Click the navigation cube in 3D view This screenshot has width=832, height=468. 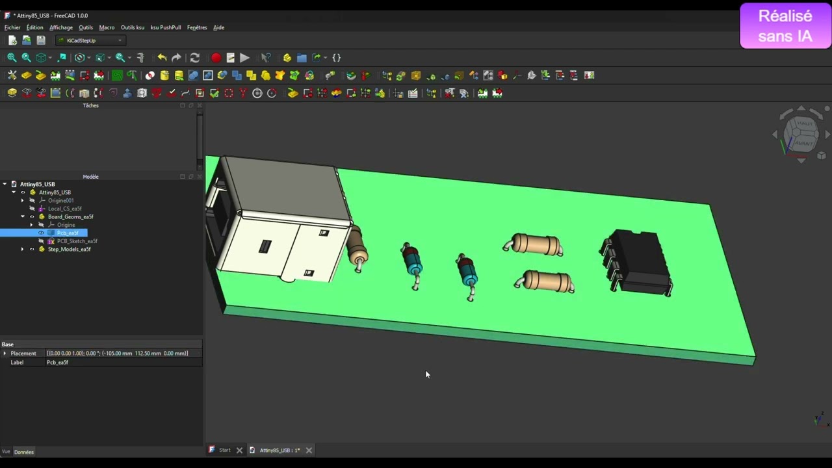pyautogui.click(x=801, y=133)
